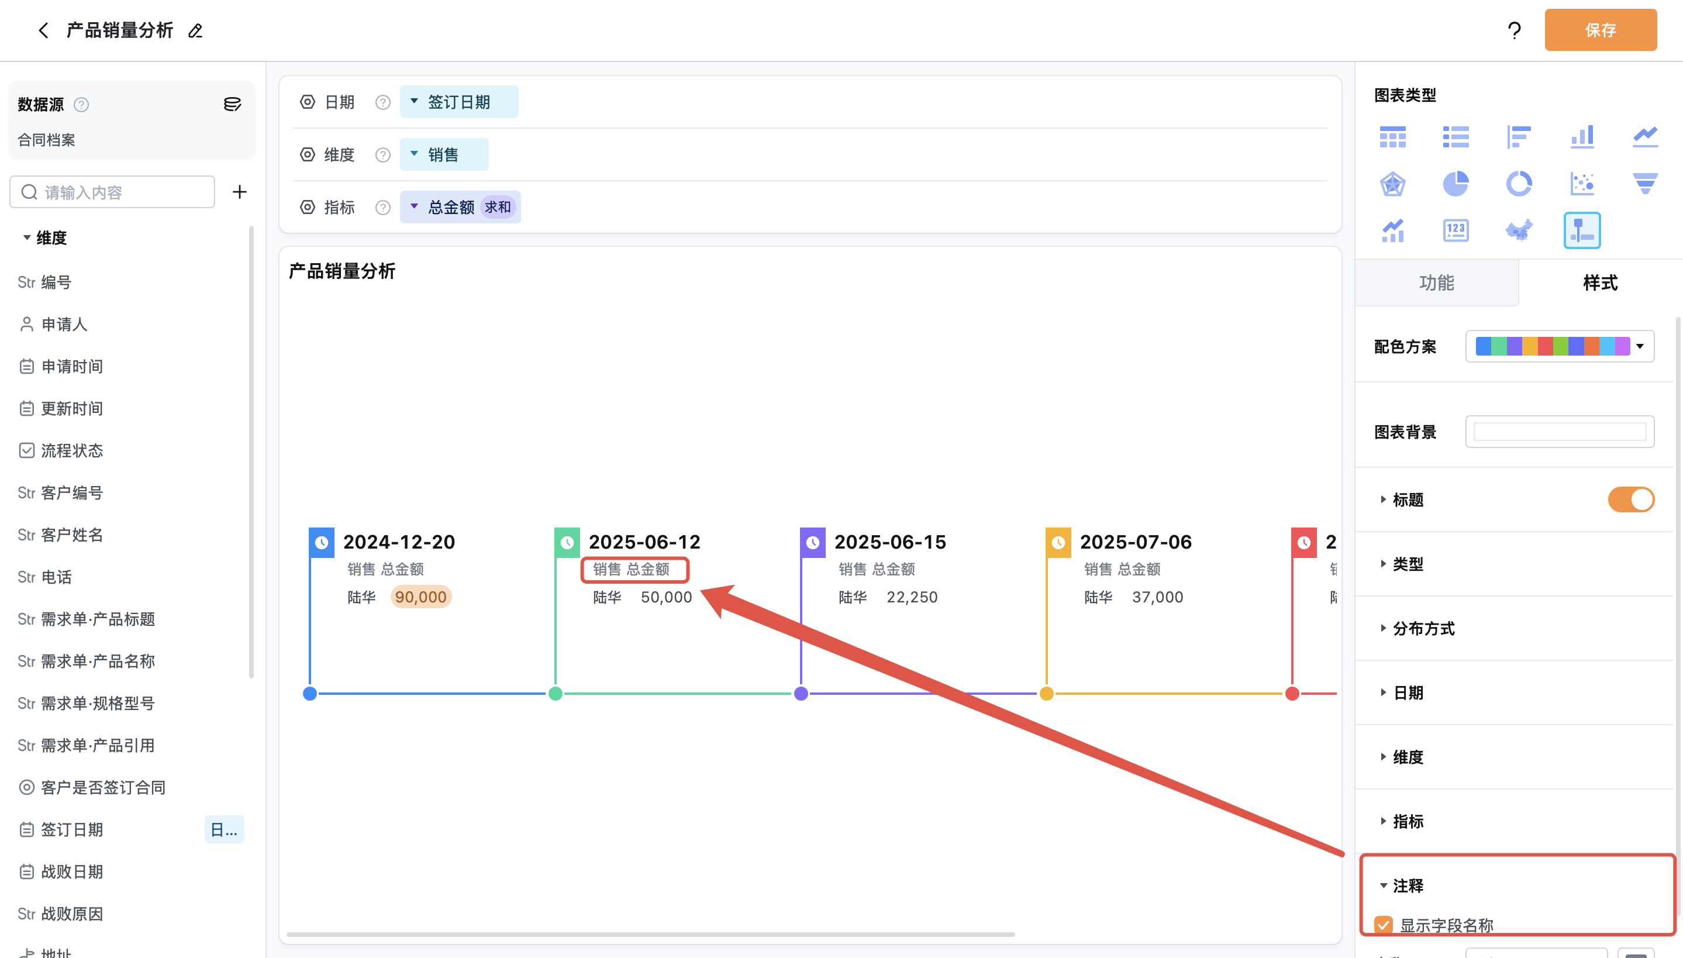1683x958 pixels.
Task: Select the 战败原因 field
Action: [73, 914]
